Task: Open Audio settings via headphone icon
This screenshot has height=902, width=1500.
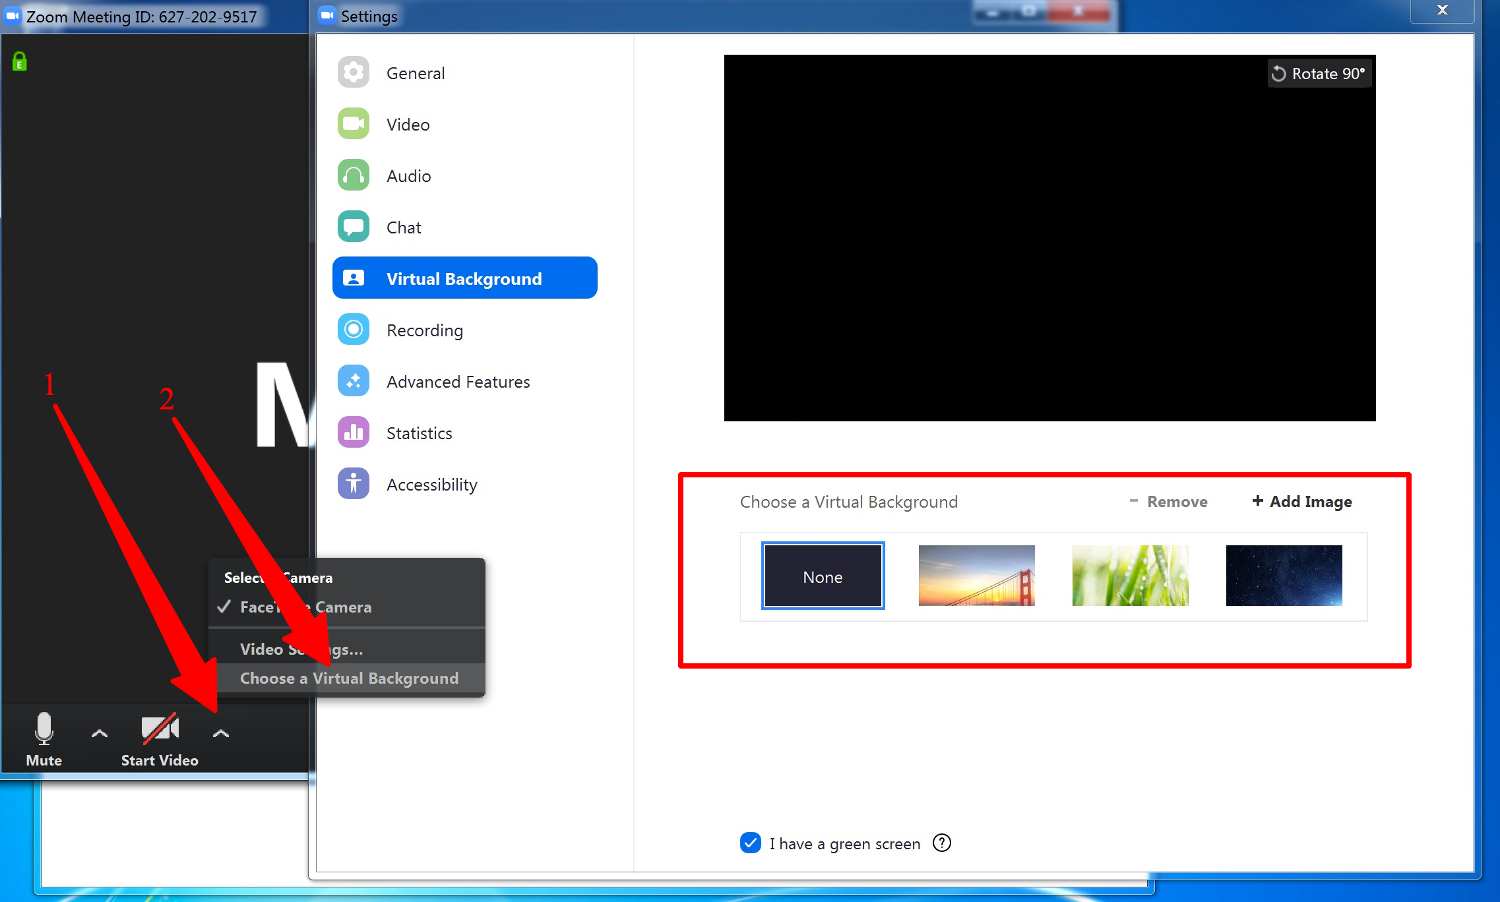Action: point(354,175)
